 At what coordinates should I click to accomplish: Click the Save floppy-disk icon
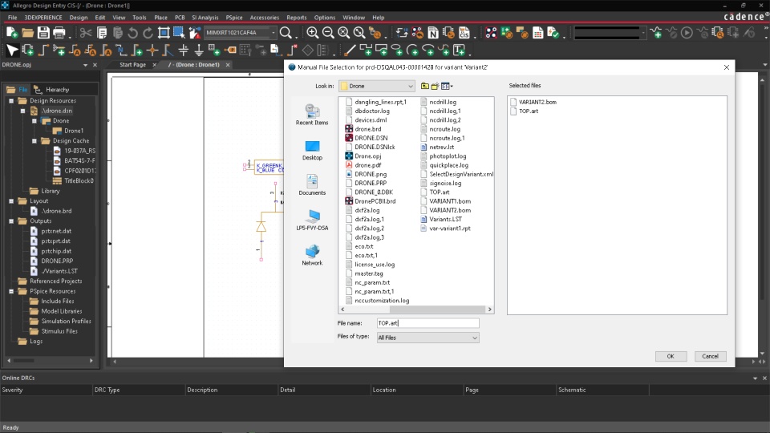point(43,33)
